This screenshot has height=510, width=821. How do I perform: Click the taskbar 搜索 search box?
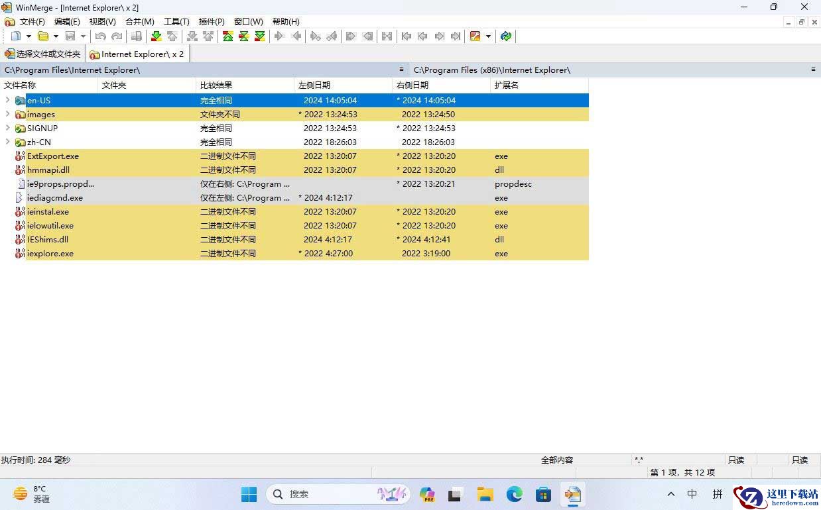[x=338, y=494]
